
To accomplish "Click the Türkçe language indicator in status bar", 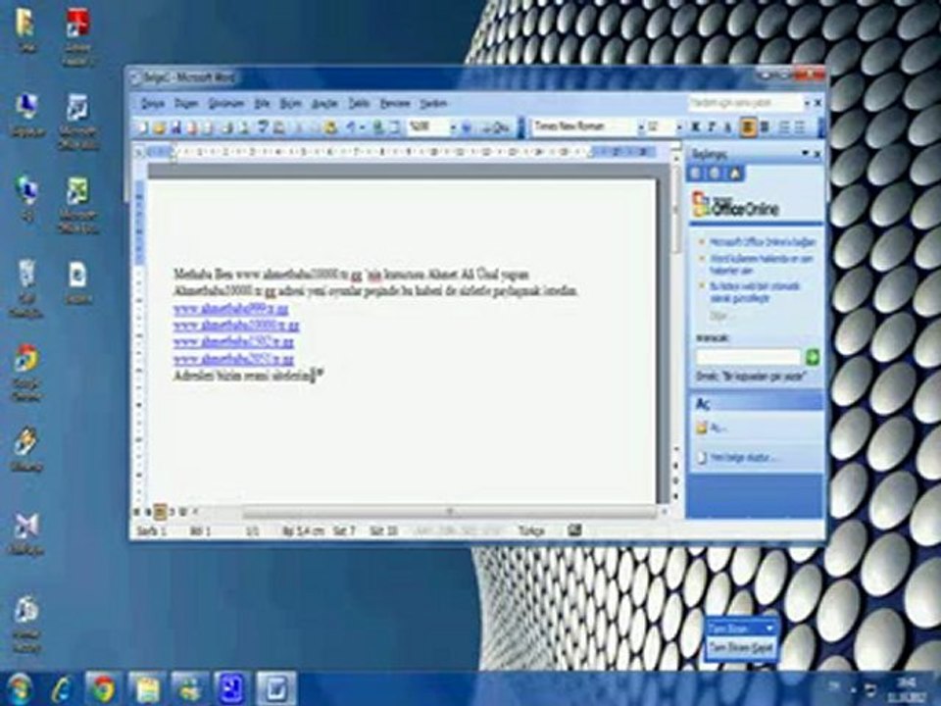I will click(531, 530).
